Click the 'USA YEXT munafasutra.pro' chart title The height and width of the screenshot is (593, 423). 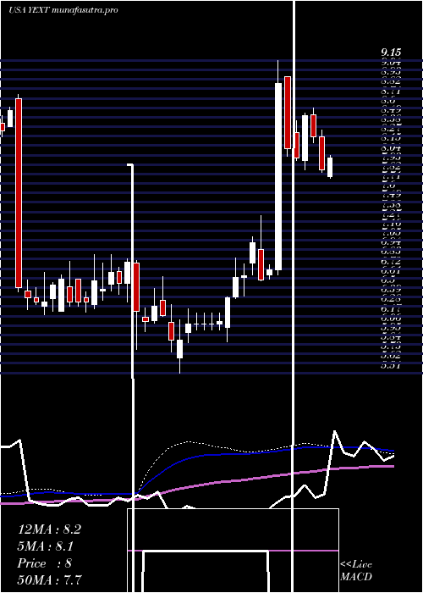pos(63,10)
